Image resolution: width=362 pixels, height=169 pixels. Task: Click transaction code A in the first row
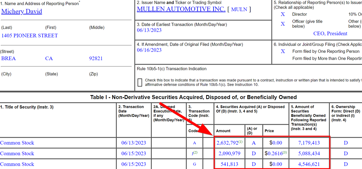pos(195,143)
